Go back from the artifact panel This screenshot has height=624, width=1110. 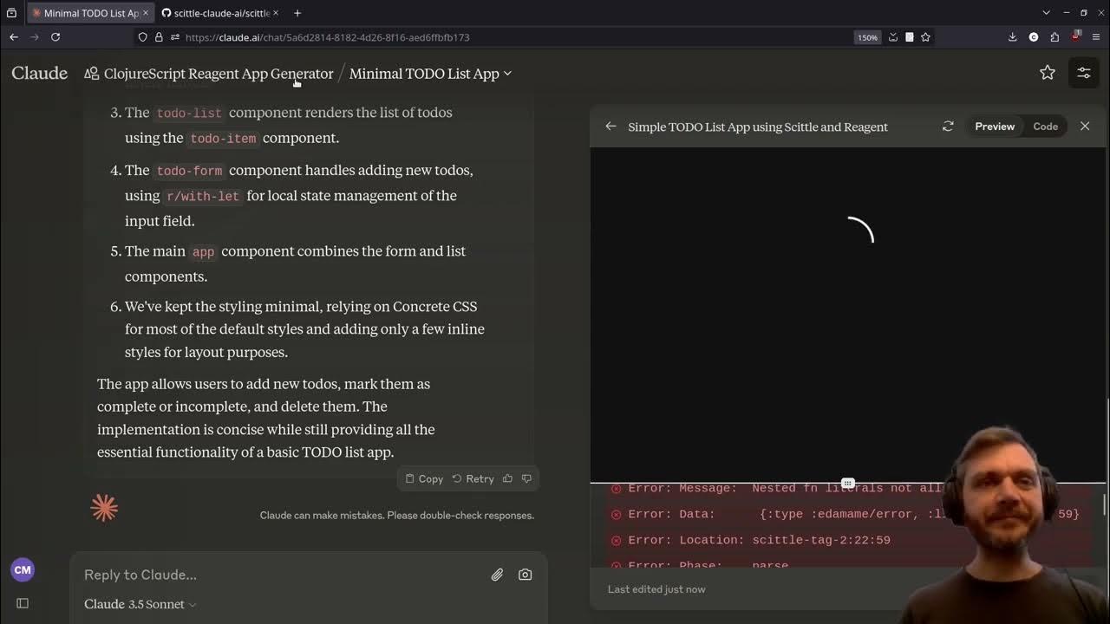click(x=610, y=127)
